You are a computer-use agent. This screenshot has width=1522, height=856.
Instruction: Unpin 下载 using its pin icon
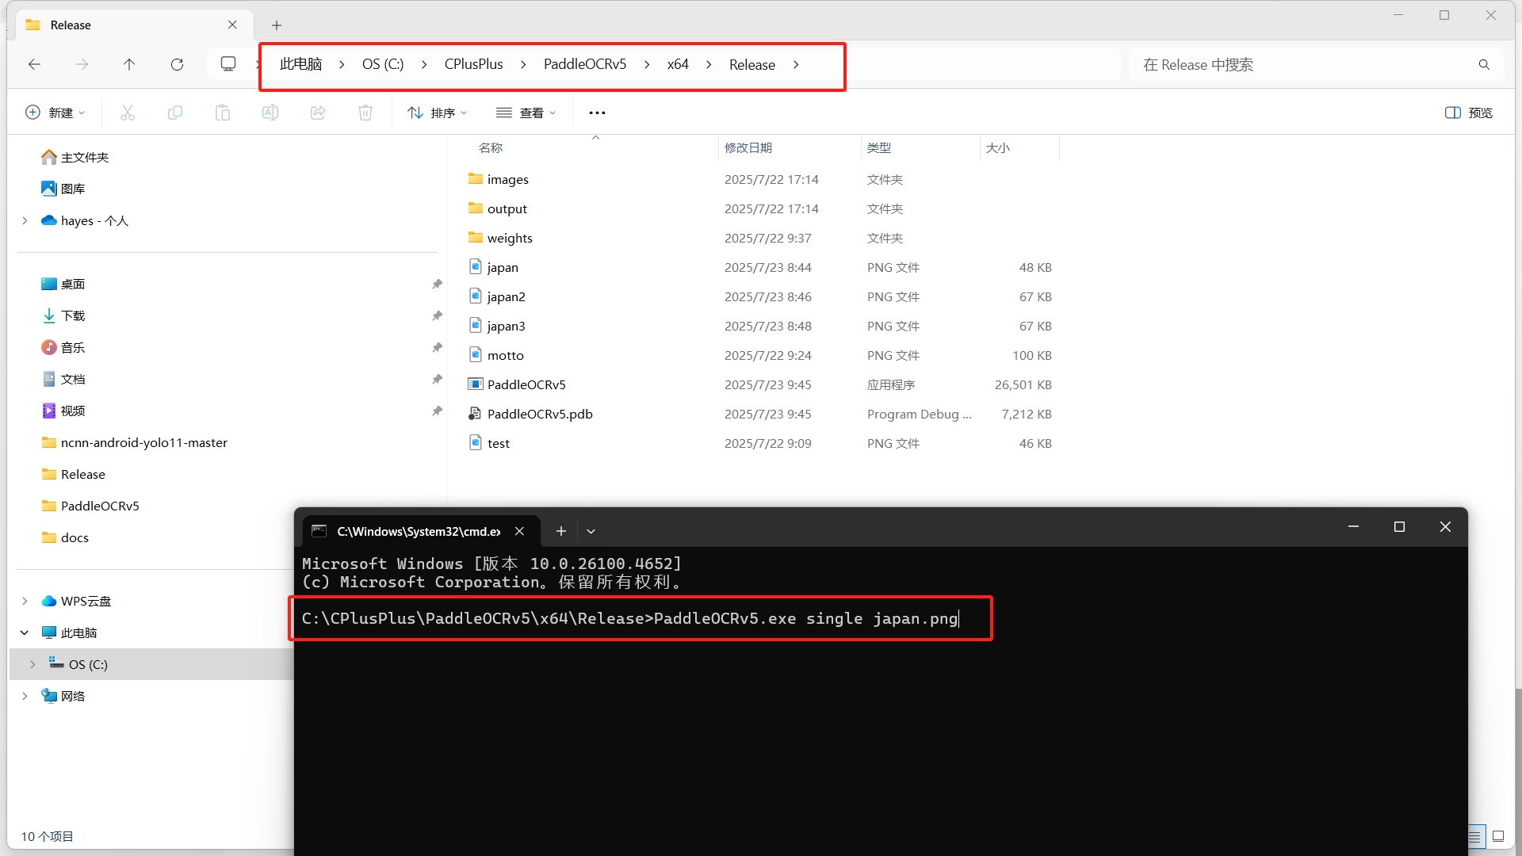pyautogui.click(x=437, y=315)
